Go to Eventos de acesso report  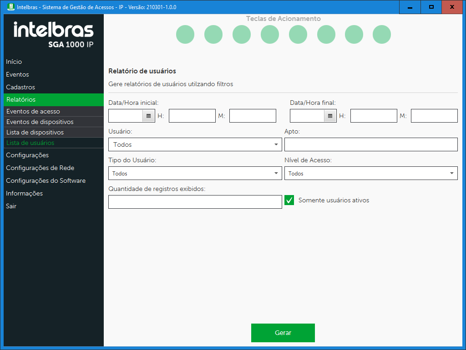(33, 111)
